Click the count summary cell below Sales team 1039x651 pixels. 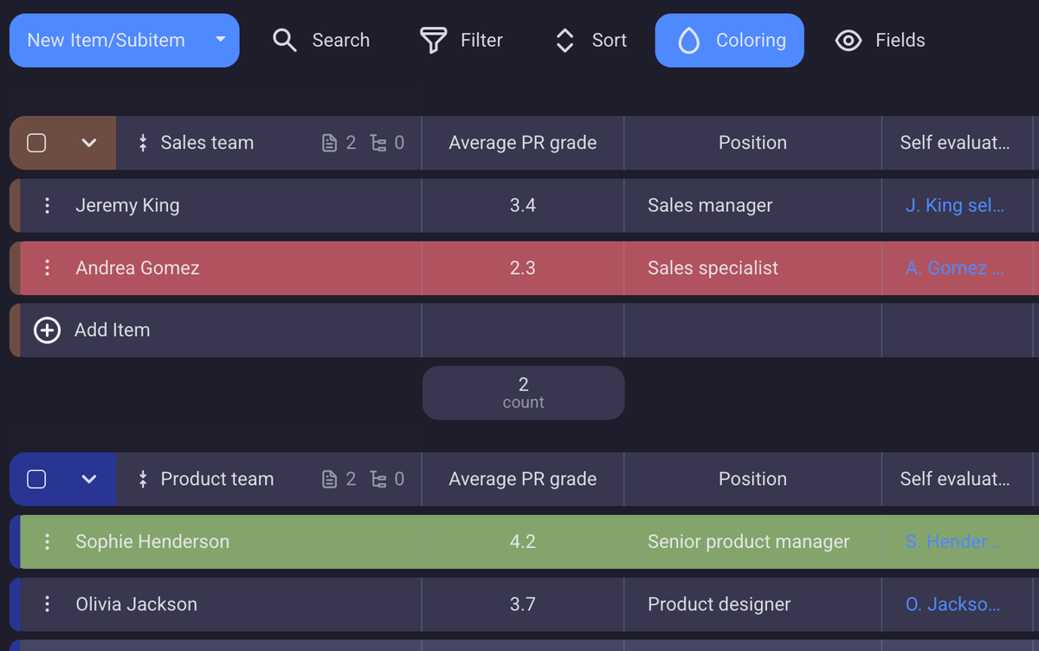[523, 392]
